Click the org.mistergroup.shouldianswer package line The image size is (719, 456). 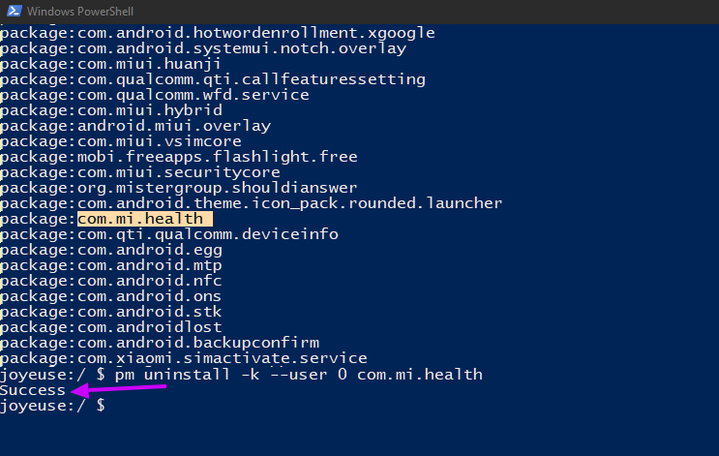(x=178, y=188)
